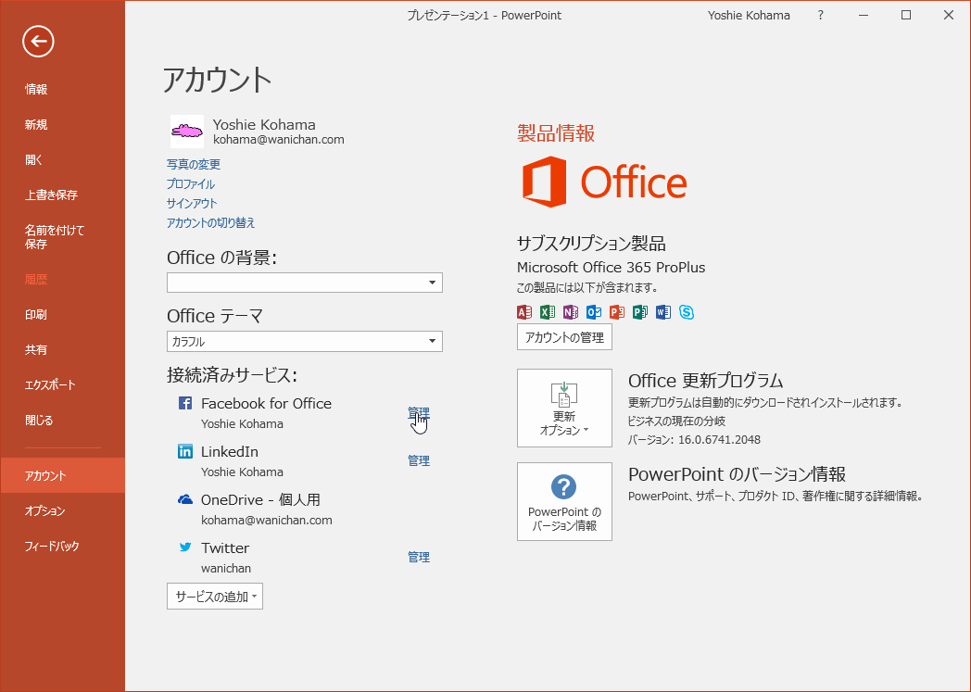Choose 名前を付けて保存 in the sidebar
Viewport: 971px width, 692px height.
pos(55,237)
